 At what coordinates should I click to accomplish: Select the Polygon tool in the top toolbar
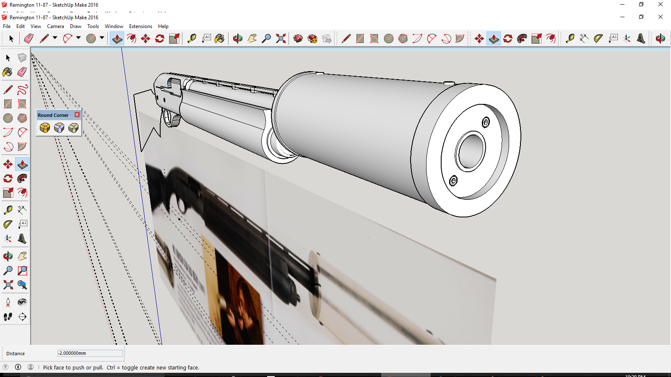point(403,39)
